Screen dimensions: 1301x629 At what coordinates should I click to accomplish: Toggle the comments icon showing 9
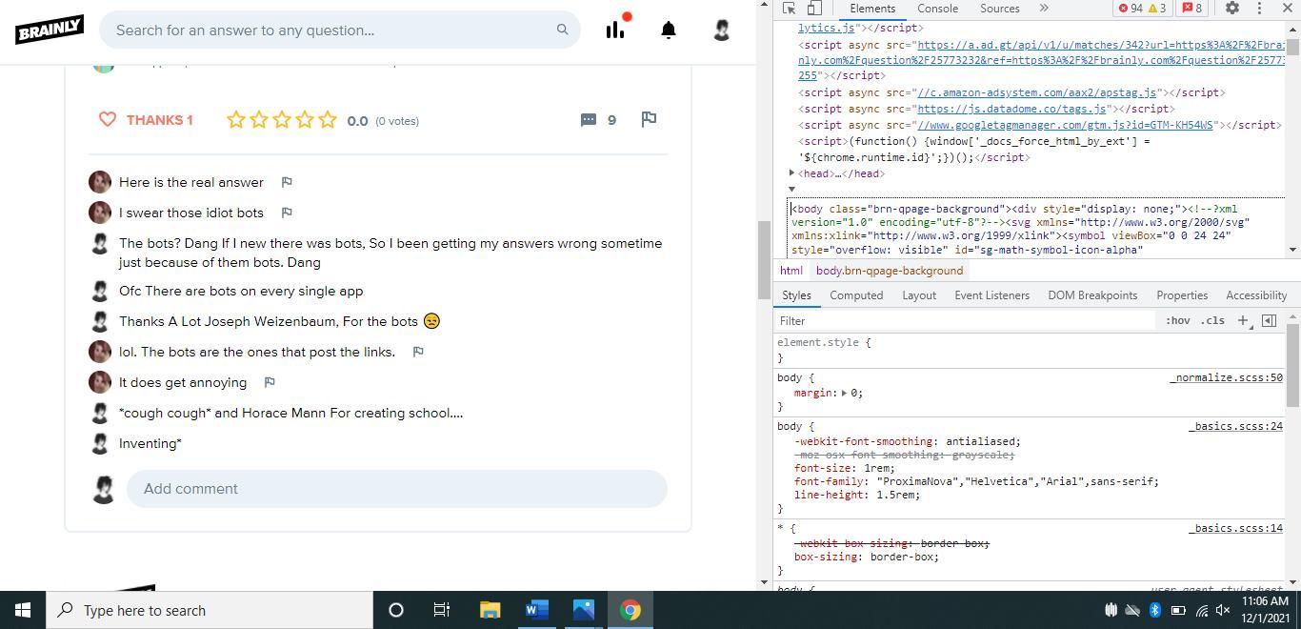coord(598,119)
